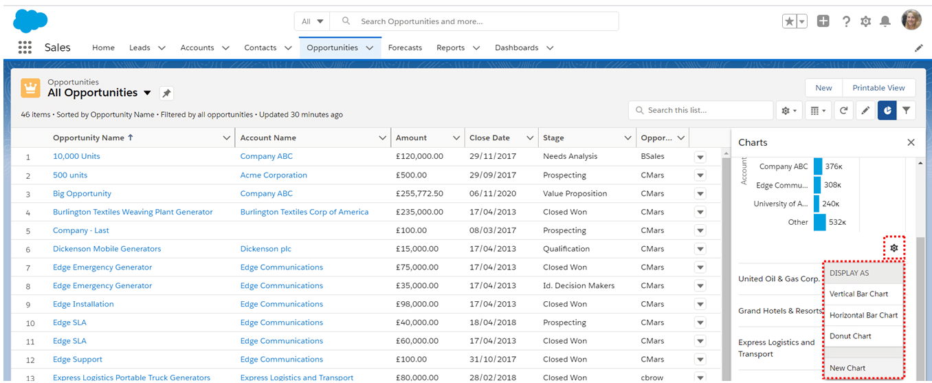The height and width of the screenshot is (383, 932).
Task: Open the Leads tab
Action: 140,47
